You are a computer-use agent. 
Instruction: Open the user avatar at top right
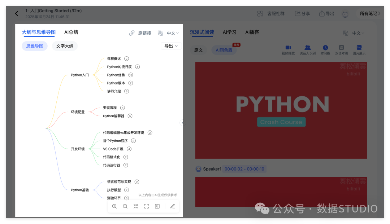click(x=345, y=14)
